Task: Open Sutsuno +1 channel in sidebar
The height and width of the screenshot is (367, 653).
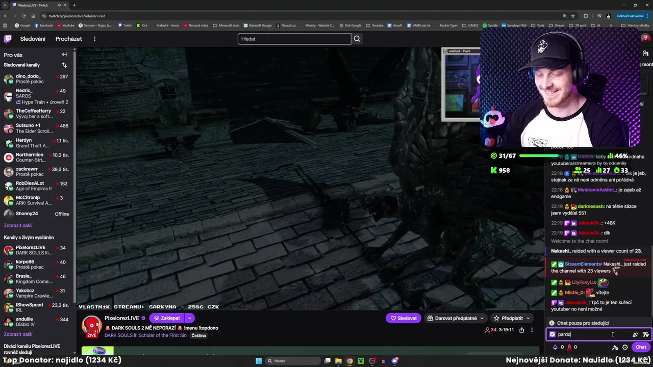Action: point(36,128)
